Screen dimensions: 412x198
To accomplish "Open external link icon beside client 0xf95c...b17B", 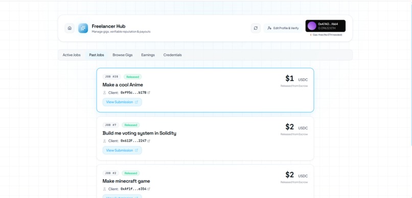I will [149, 93].
